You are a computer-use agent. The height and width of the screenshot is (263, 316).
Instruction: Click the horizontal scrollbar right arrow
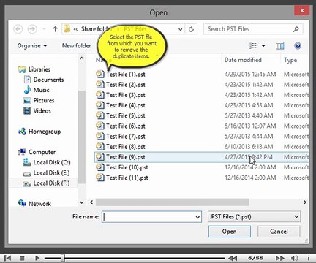[x=305, y=202]
